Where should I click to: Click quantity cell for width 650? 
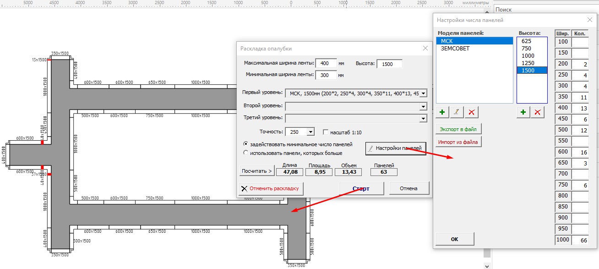[580, 163]
